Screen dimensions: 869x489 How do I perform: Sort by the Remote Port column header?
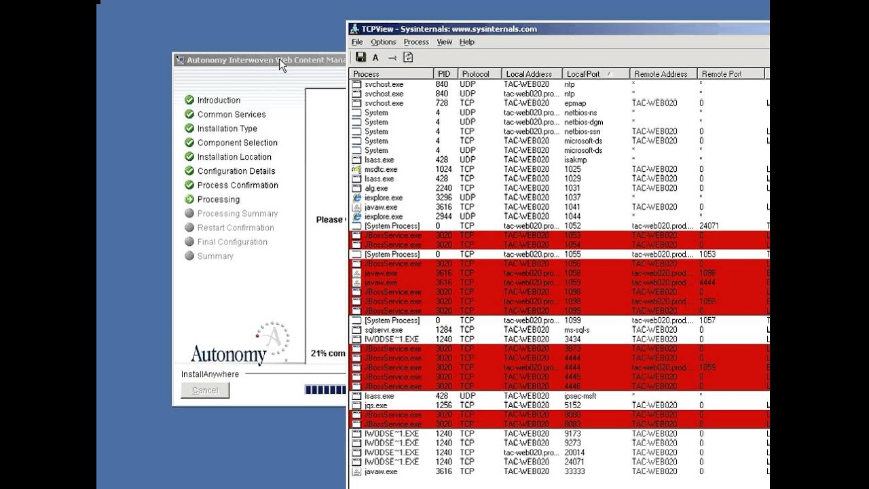point(731,74)
